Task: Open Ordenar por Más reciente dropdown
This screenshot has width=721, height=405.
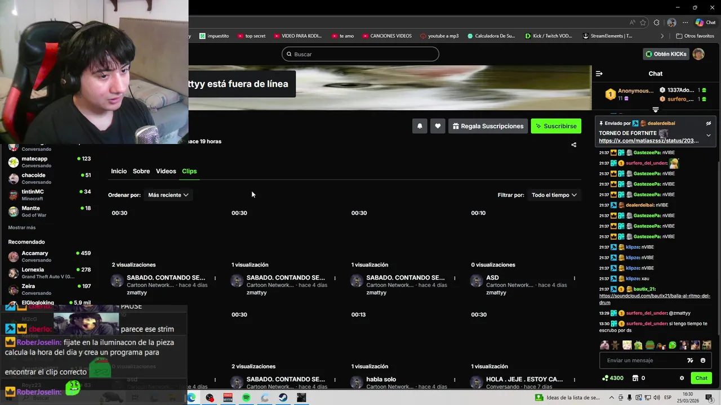Action: [x=168, y=195]
